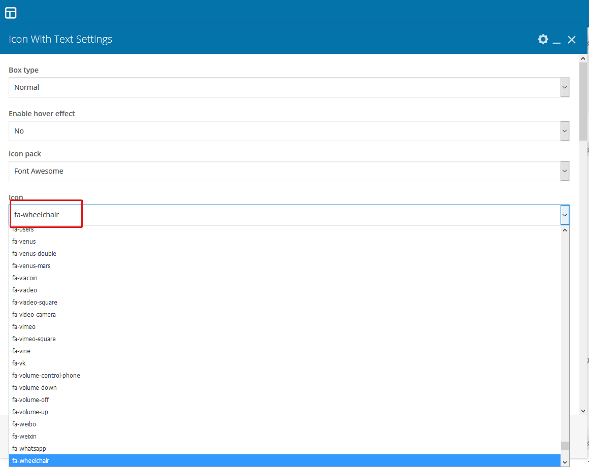Open the settings gear in dialog header
The width and height of the screenshot is (589, 467).
point(543,40)
